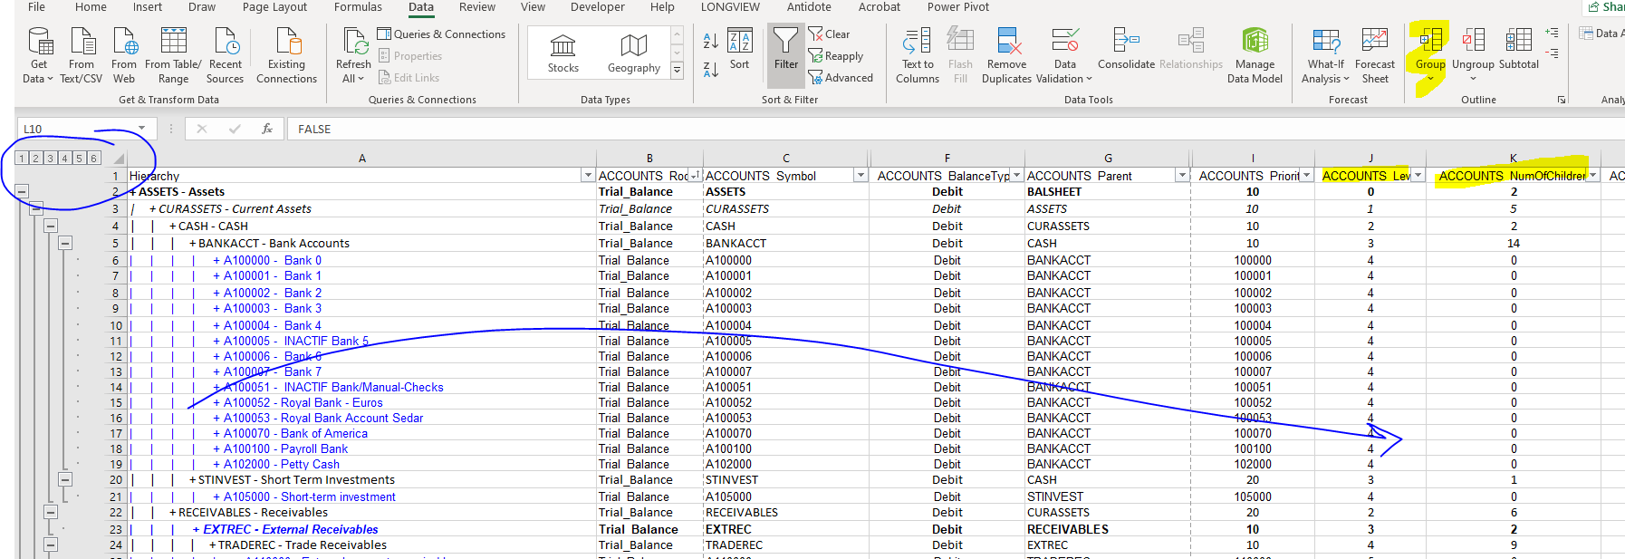Open Outline group dialog launcher
Viewport: 1625px width, 559px height.
coord(1562,100)
